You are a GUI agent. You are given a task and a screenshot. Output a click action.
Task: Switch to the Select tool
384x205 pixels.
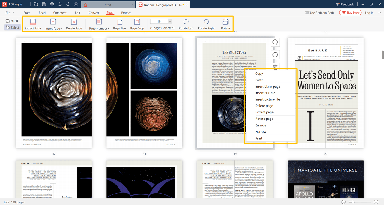click(12, 27)
